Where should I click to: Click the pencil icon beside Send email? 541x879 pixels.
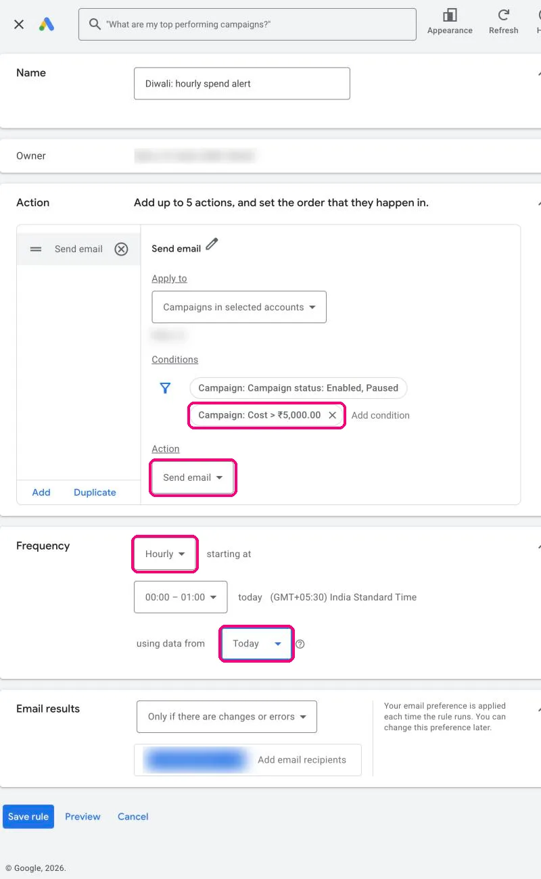tap(212, 244)
